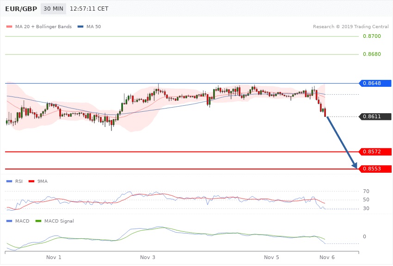This screenshot has height=266, width=393.
Task: Click the MA 20 + Bollinger Bands legend swatch
Action: click(x=9, y=27)
